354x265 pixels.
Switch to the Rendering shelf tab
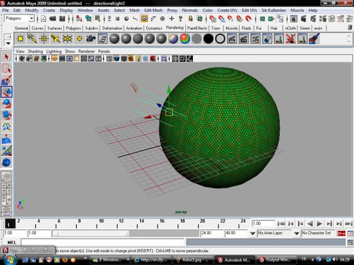175,28
